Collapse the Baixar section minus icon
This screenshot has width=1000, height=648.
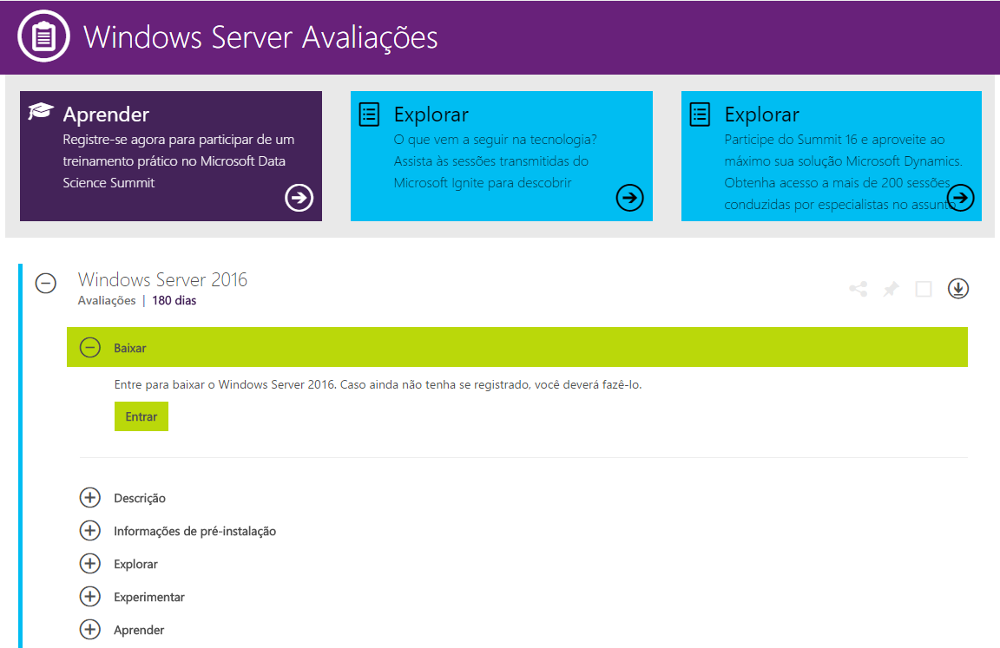[x=90, y=347]
